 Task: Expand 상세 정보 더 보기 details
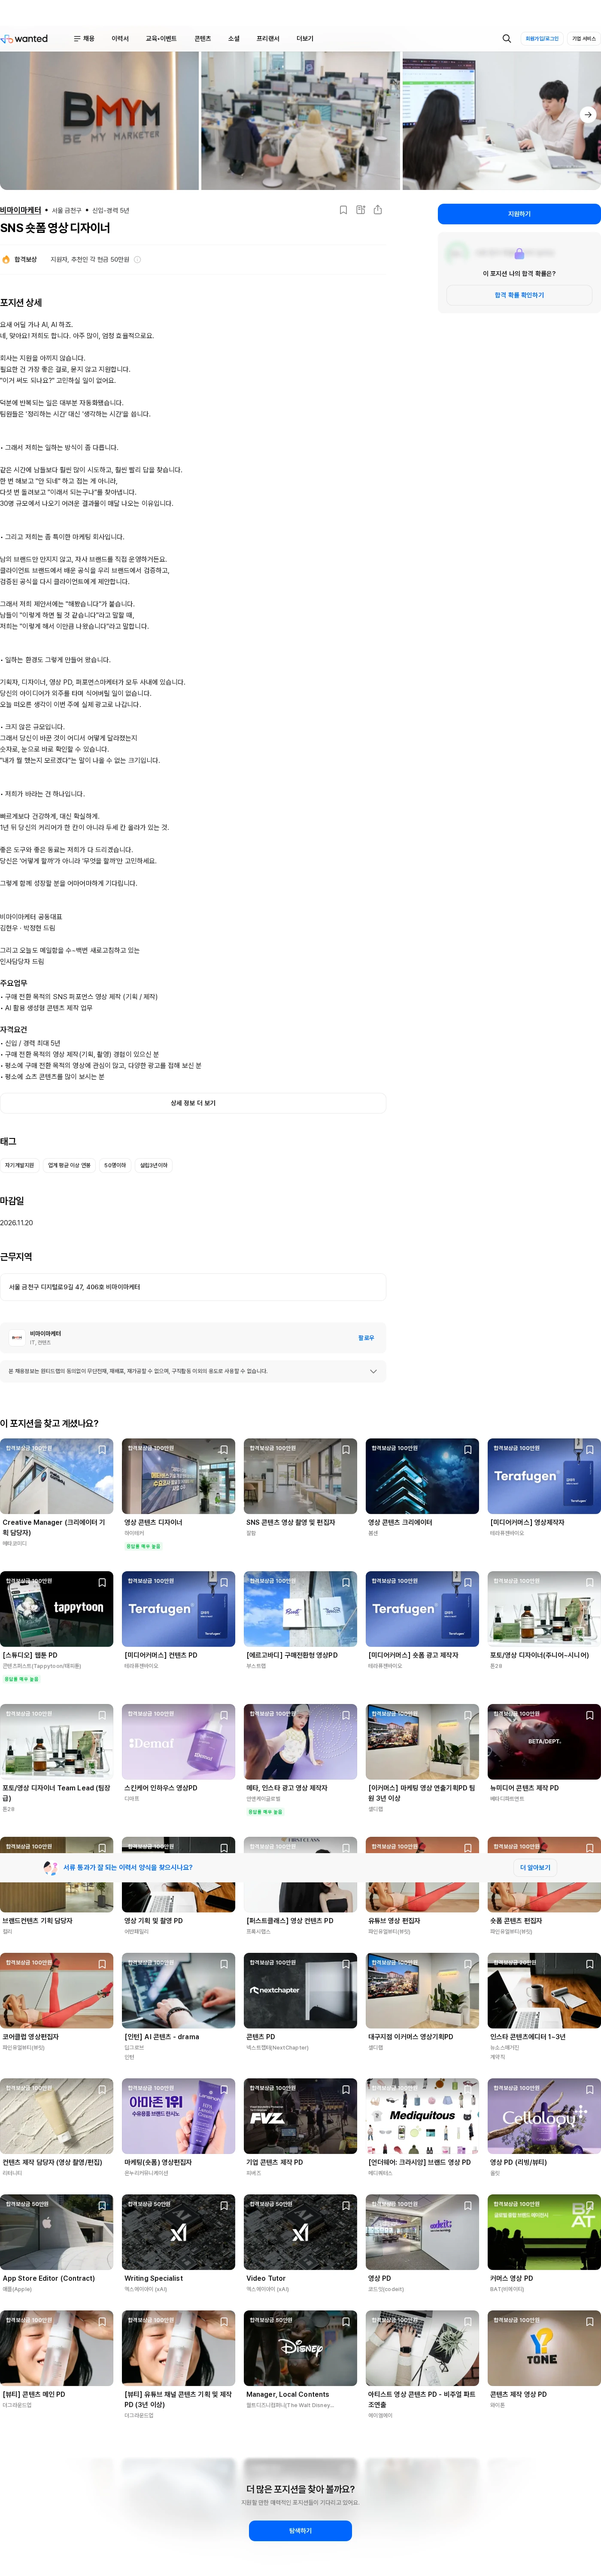tap(193, 1103)
